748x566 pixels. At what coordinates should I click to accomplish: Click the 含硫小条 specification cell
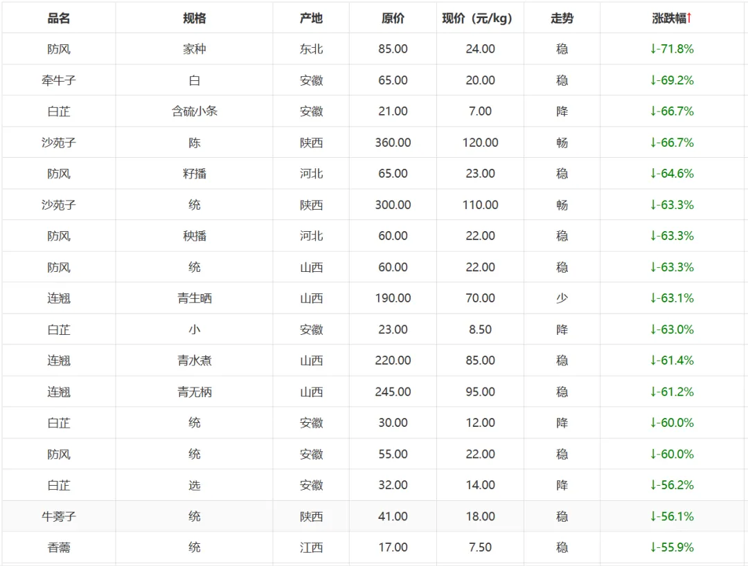click(194, 111)
